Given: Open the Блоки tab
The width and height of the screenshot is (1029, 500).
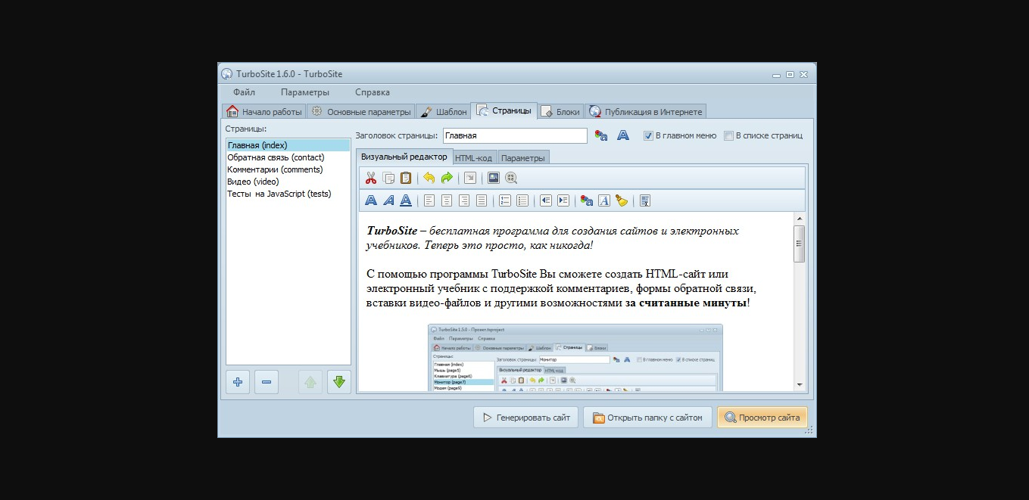Looking at the screenshot, I should 561,110.
